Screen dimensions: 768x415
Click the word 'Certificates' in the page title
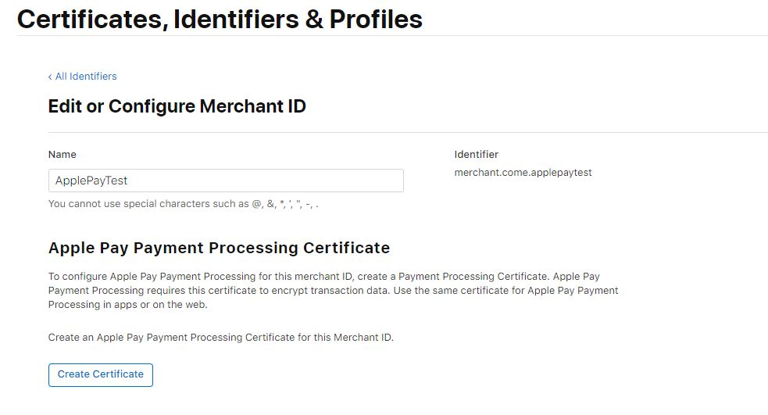(90, 20)
